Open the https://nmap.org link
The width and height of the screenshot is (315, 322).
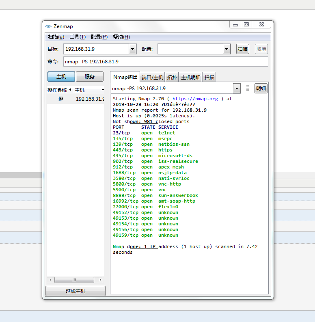coord(195,99)
